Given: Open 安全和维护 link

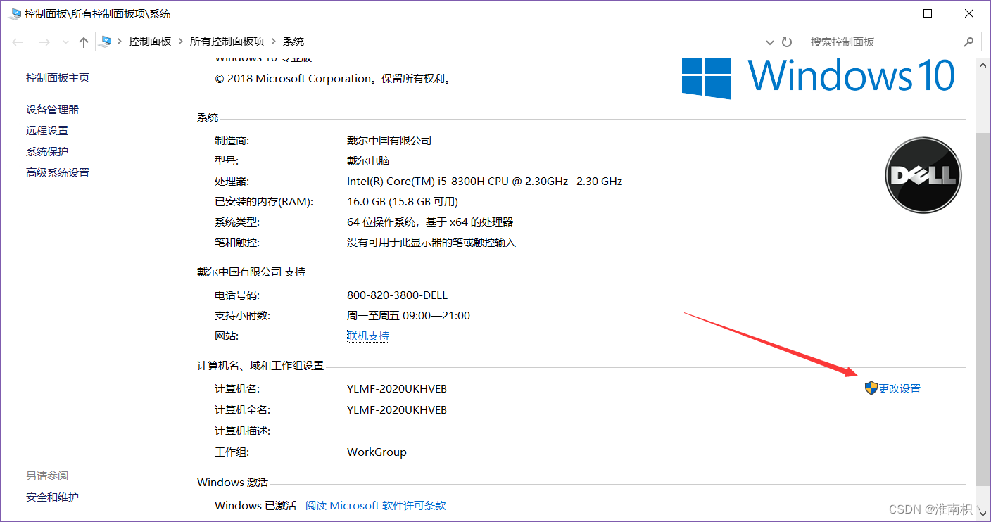Looking at the screenshot, I should tap(53, 497).
